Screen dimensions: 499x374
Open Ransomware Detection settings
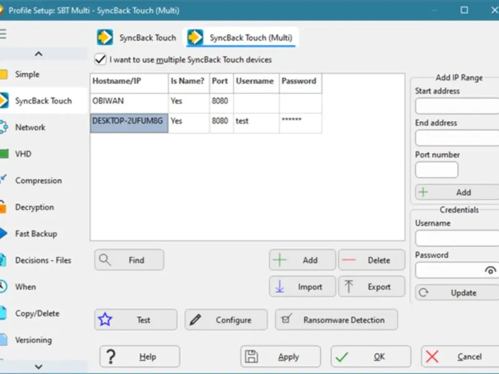[336, 320]
